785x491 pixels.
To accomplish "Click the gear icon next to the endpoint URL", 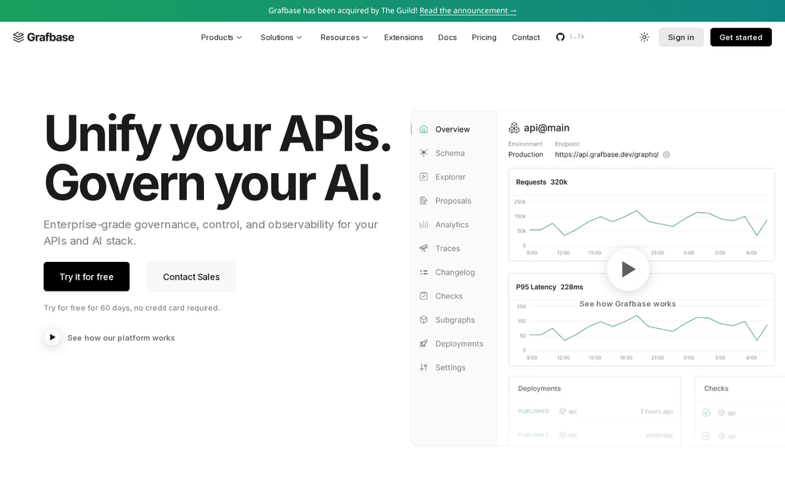I will tap(667, 155).
